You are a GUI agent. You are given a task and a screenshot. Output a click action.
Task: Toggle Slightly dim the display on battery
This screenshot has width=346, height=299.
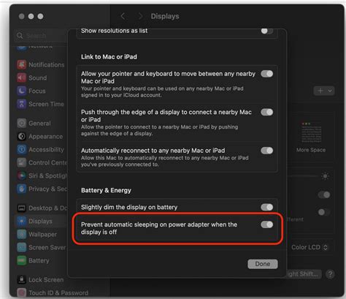[x=267, y=207]
